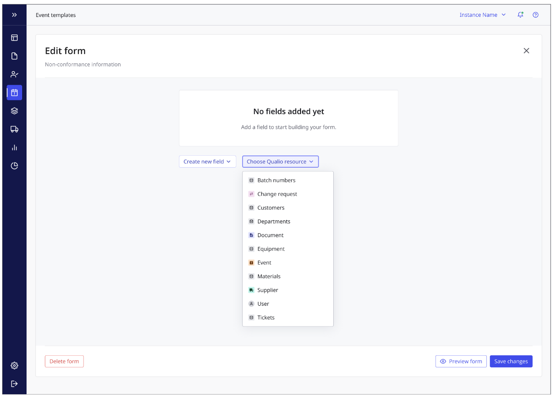Click the Delete form button
Screen dimensions: 555x400
[x=64, y=362]
